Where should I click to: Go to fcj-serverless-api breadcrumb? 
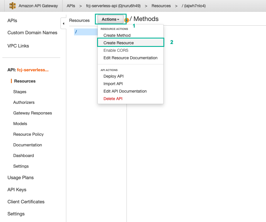[113, 6]
